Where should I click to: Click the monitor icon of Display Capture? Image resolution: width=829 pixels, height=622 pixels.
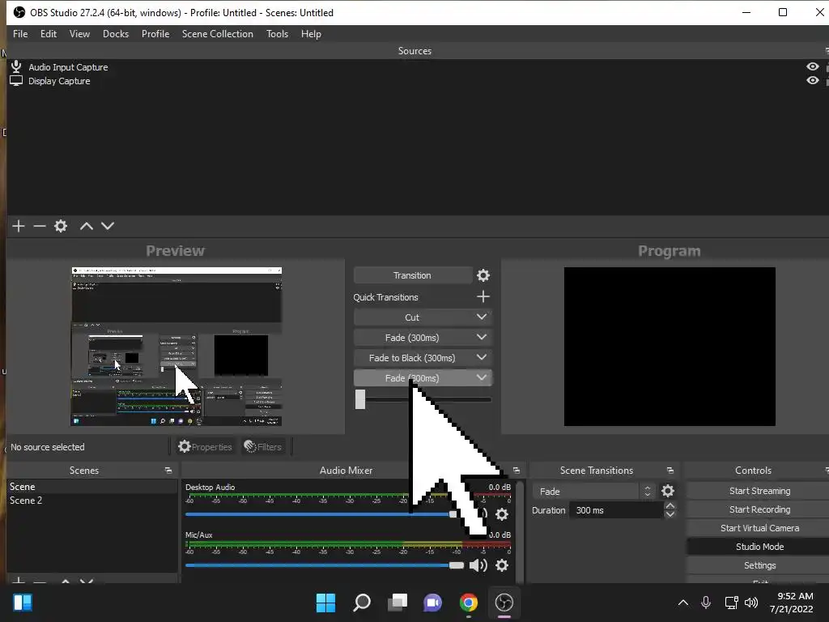16,81
